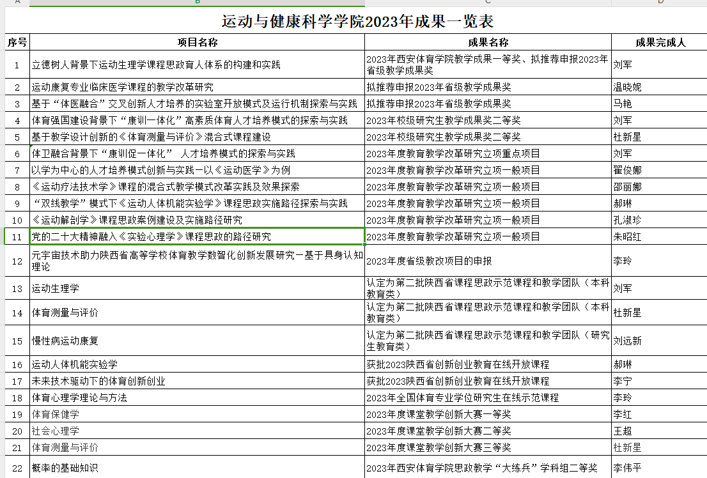Select the cell containing 马艳
This screenshot has width=707, height=478.
pyautogui.click(x=658, y=104)
